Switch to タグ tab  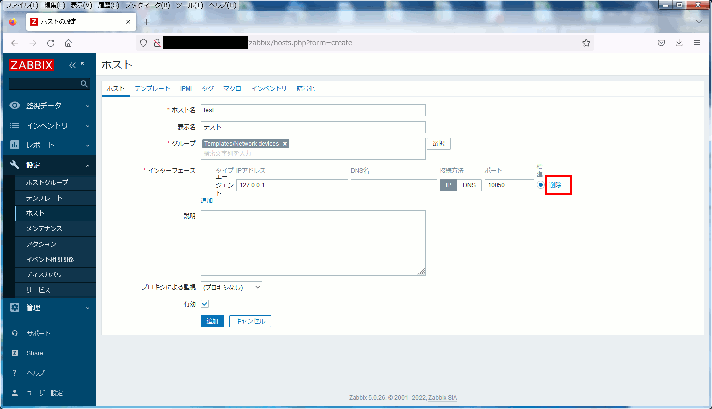[x=208, y=89]
